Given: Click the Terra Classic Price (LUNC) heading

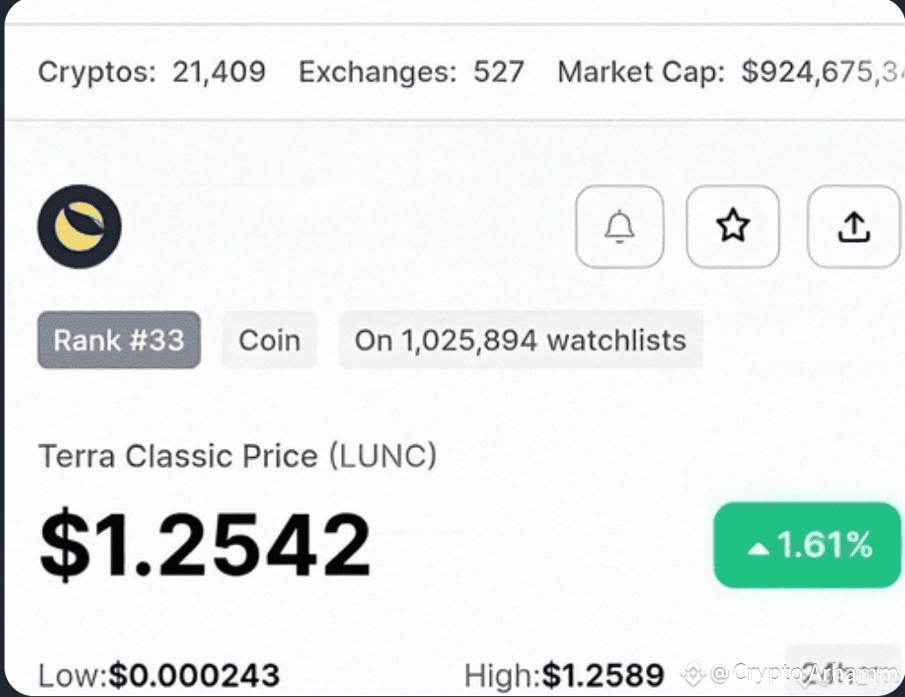Looking at the screenshot, I should point(237,456).
